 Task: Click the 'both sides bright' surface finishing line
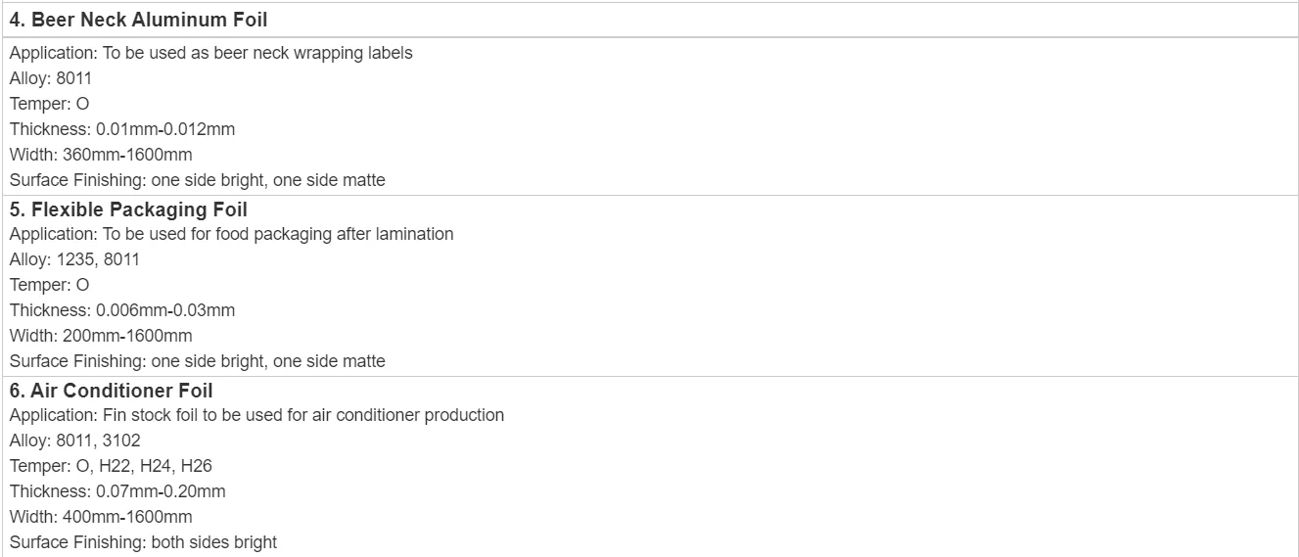(143, 542)
